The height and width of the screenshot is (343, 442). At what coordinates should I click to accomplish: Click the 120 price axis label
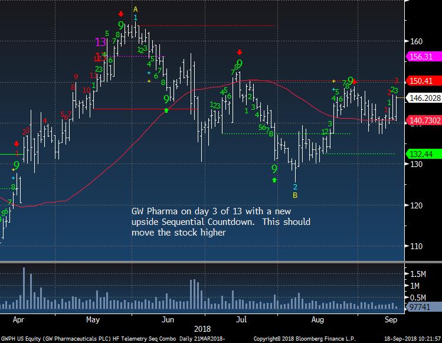click(417, 205)
